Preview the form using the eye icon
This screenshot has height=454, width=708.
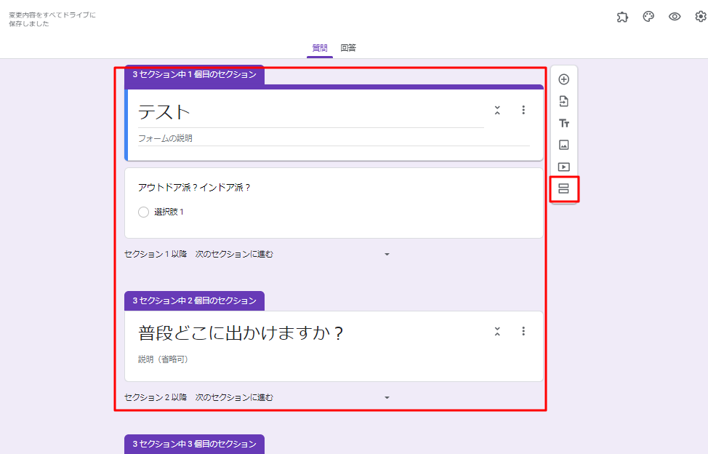675,17
